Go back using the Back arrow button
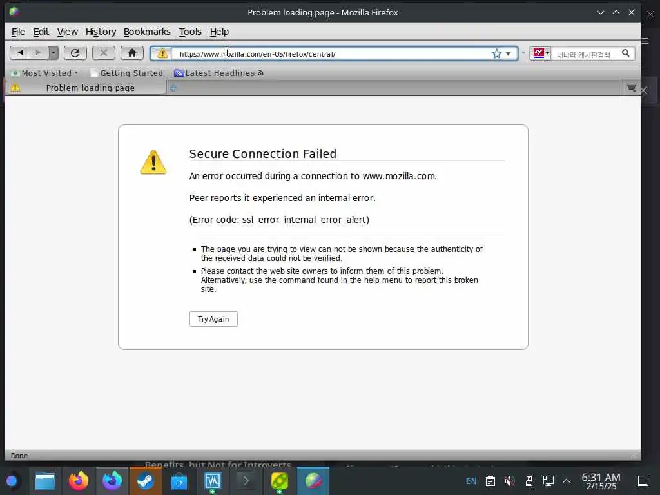 (20, 53)
